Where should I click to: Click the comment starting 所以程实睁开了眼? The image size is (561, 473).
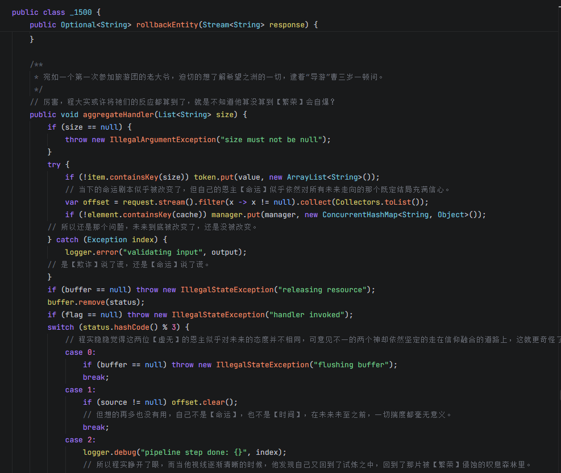tap(307, 465)
